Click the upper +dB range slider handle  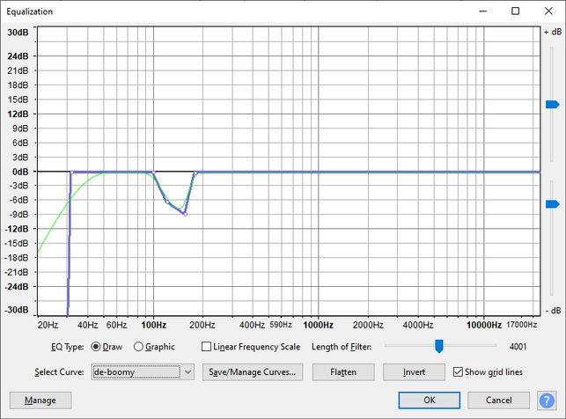click(552, 105)
